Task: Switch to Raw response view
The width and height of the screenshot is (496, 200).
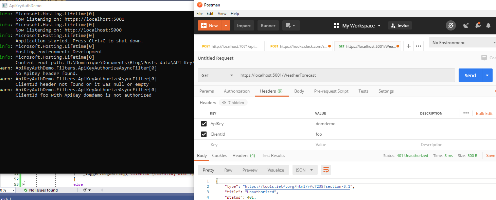Action: (228, 170)
